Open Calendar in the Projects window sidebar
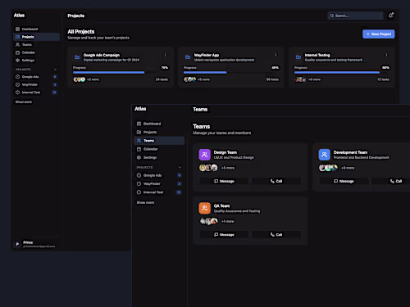Viewport: 410px width, 307px height. pos(37,52)
